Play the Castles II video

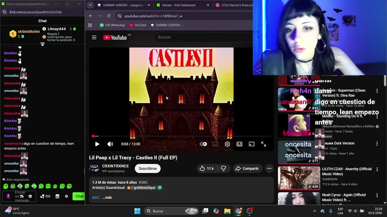[97, 144]
